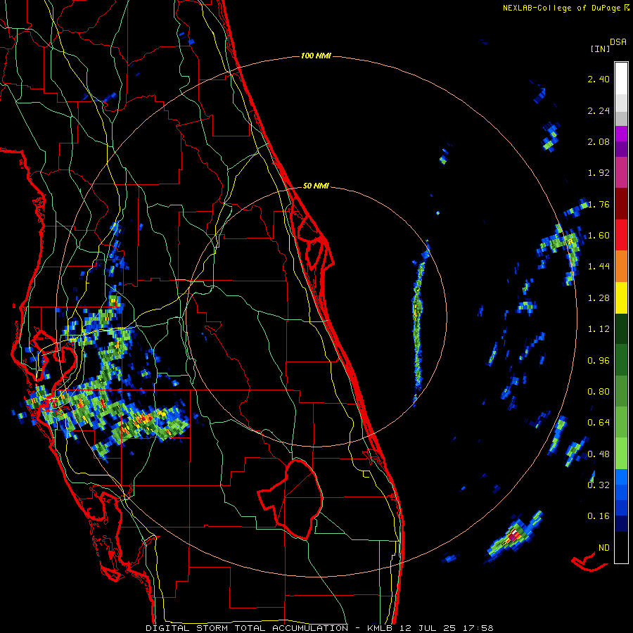Click the 2.08 legend value

click(x=599, y=141)
